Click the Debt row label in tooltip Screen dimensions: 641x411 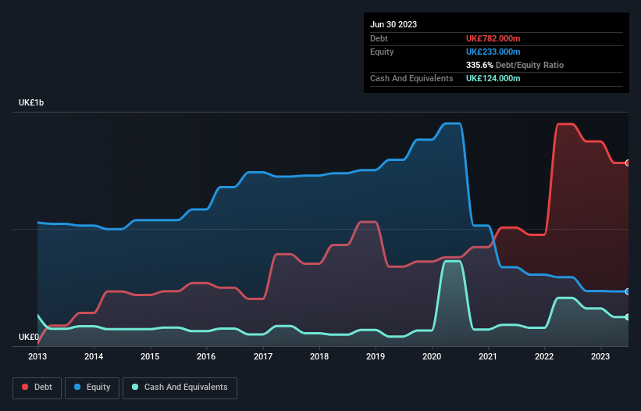click(379, 38)
